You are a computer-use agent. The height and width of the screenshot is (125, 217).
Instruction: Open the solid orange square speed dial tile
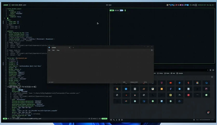coord(162,89)
